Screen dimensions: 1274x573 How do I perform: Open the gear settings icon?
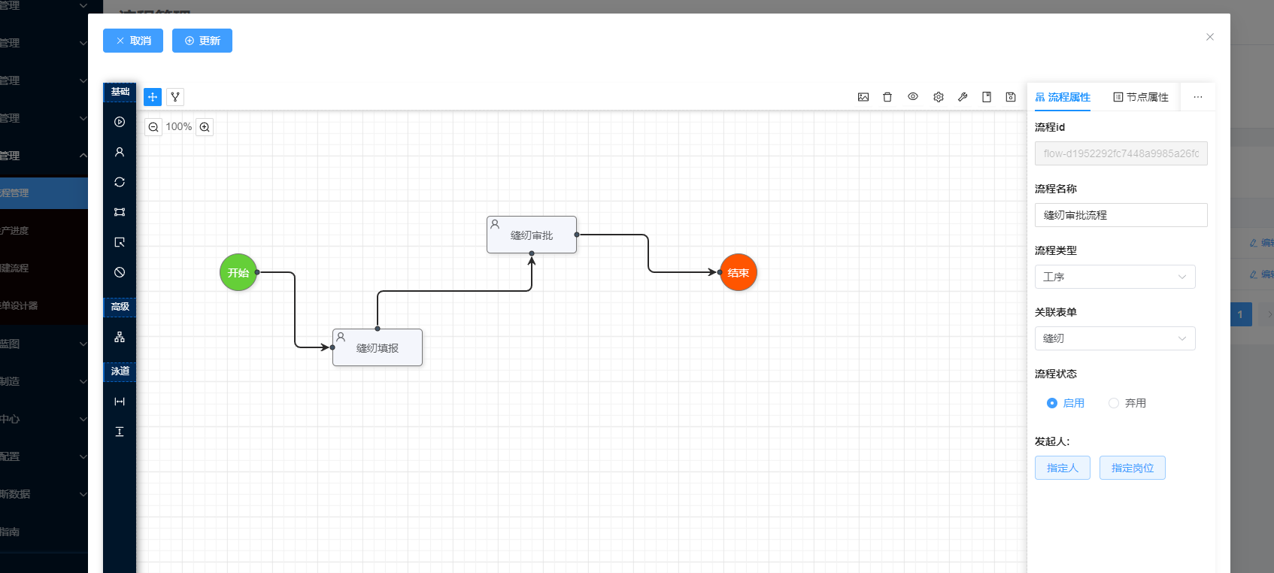tap(939, 97)
